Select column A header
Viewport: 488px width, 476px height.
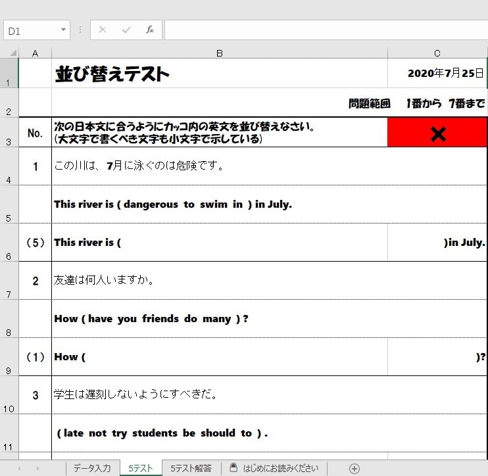click(35, 53)
